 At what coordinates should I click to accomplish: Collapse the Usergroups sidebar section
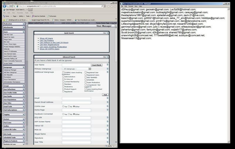click(x=23, y=67)
